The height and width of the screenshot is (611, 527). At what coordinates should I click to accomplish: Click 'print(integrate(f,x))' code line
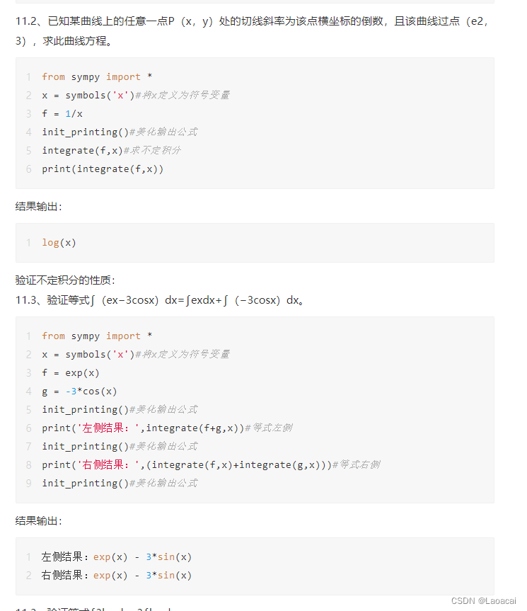(103, 169)
